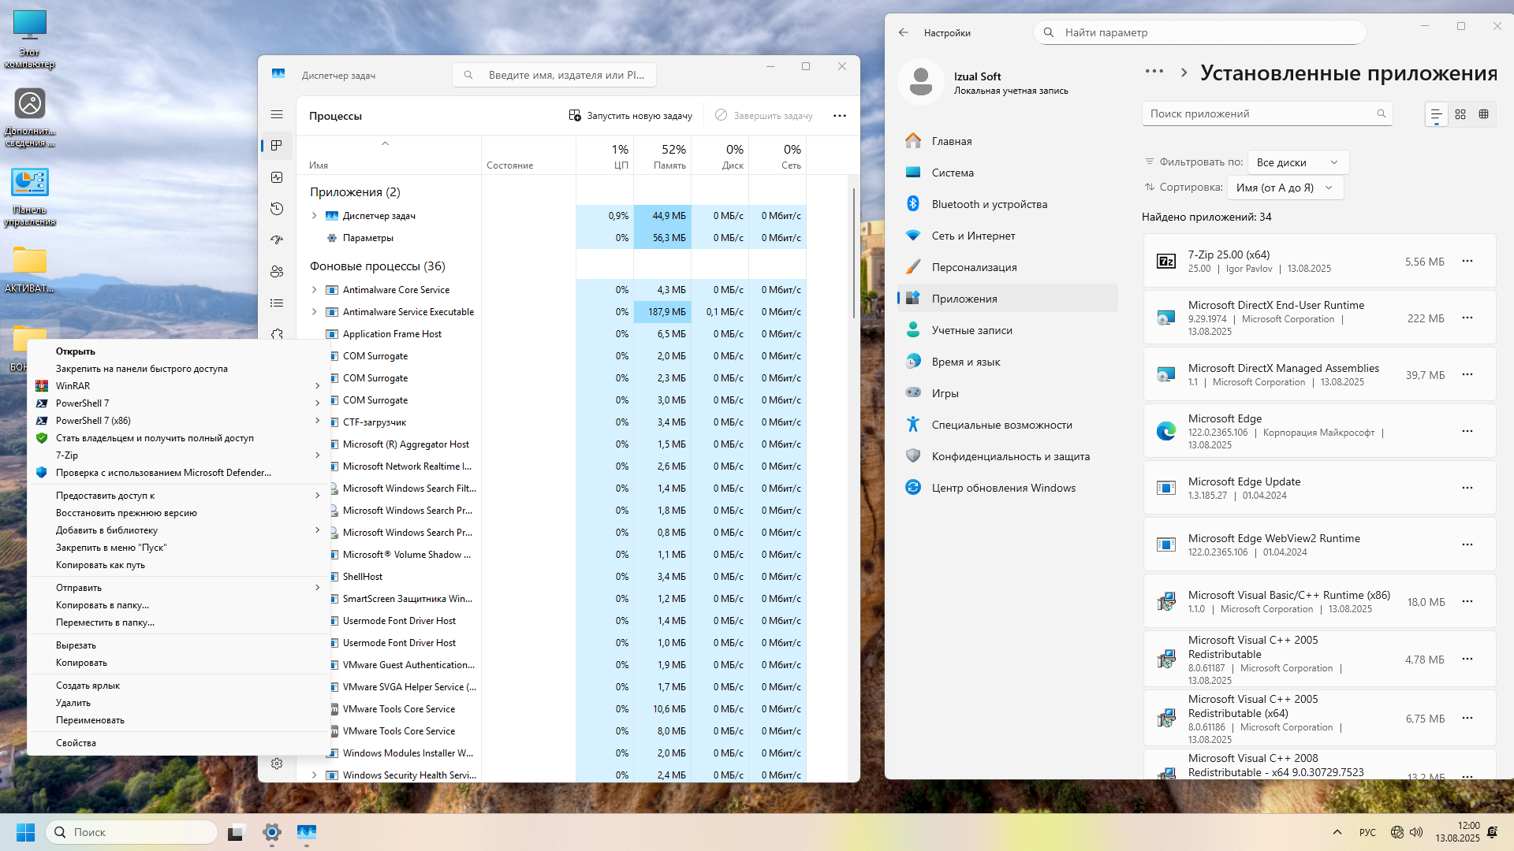Sort processes by Память column
The image size is (1514, 851).
click(x=662, y=156)
